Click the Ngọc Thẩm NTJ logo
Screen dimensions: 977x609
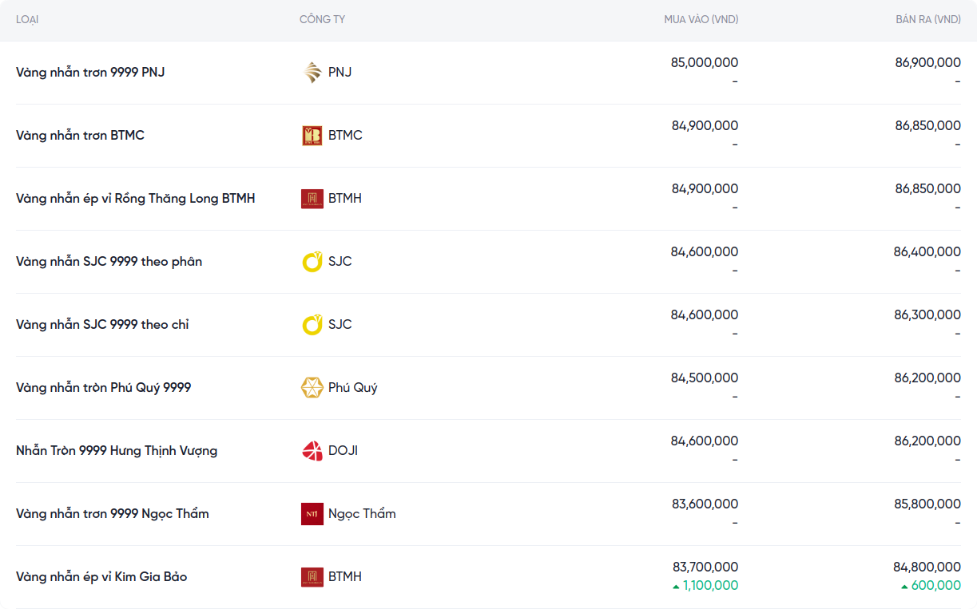click(312, 514)
